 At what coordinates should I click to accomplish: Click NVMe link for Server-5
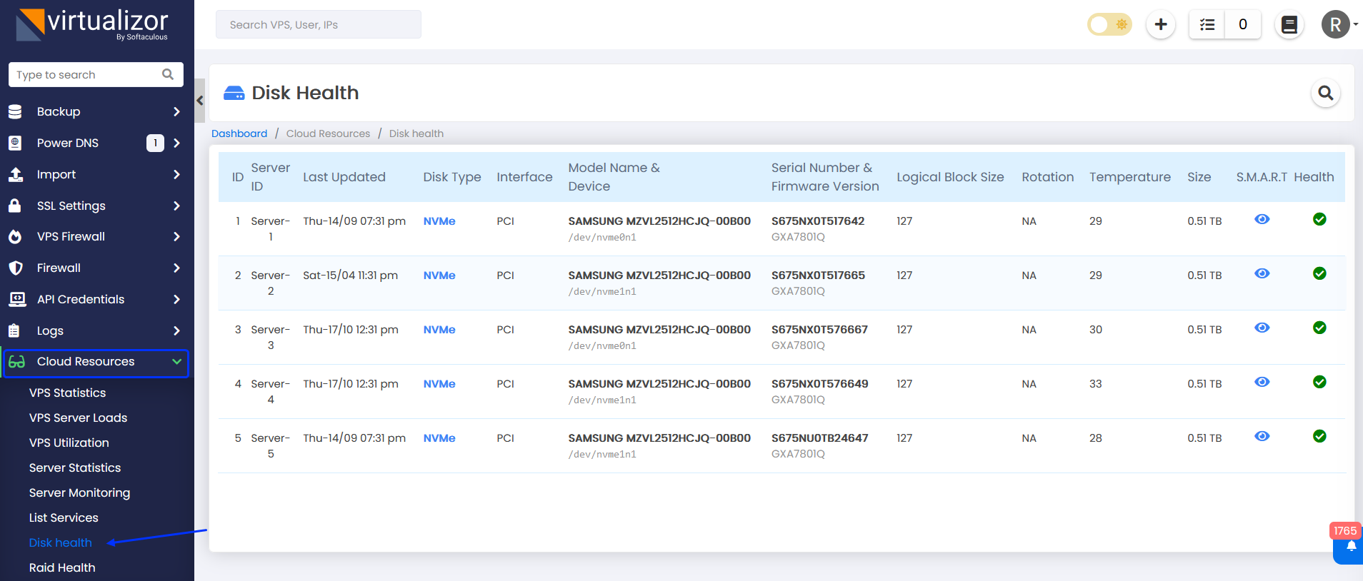tap(439, 438)
